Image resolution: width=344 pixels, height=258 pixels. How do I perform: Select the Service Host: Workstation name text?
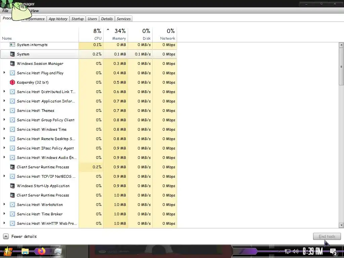point(40,205)
